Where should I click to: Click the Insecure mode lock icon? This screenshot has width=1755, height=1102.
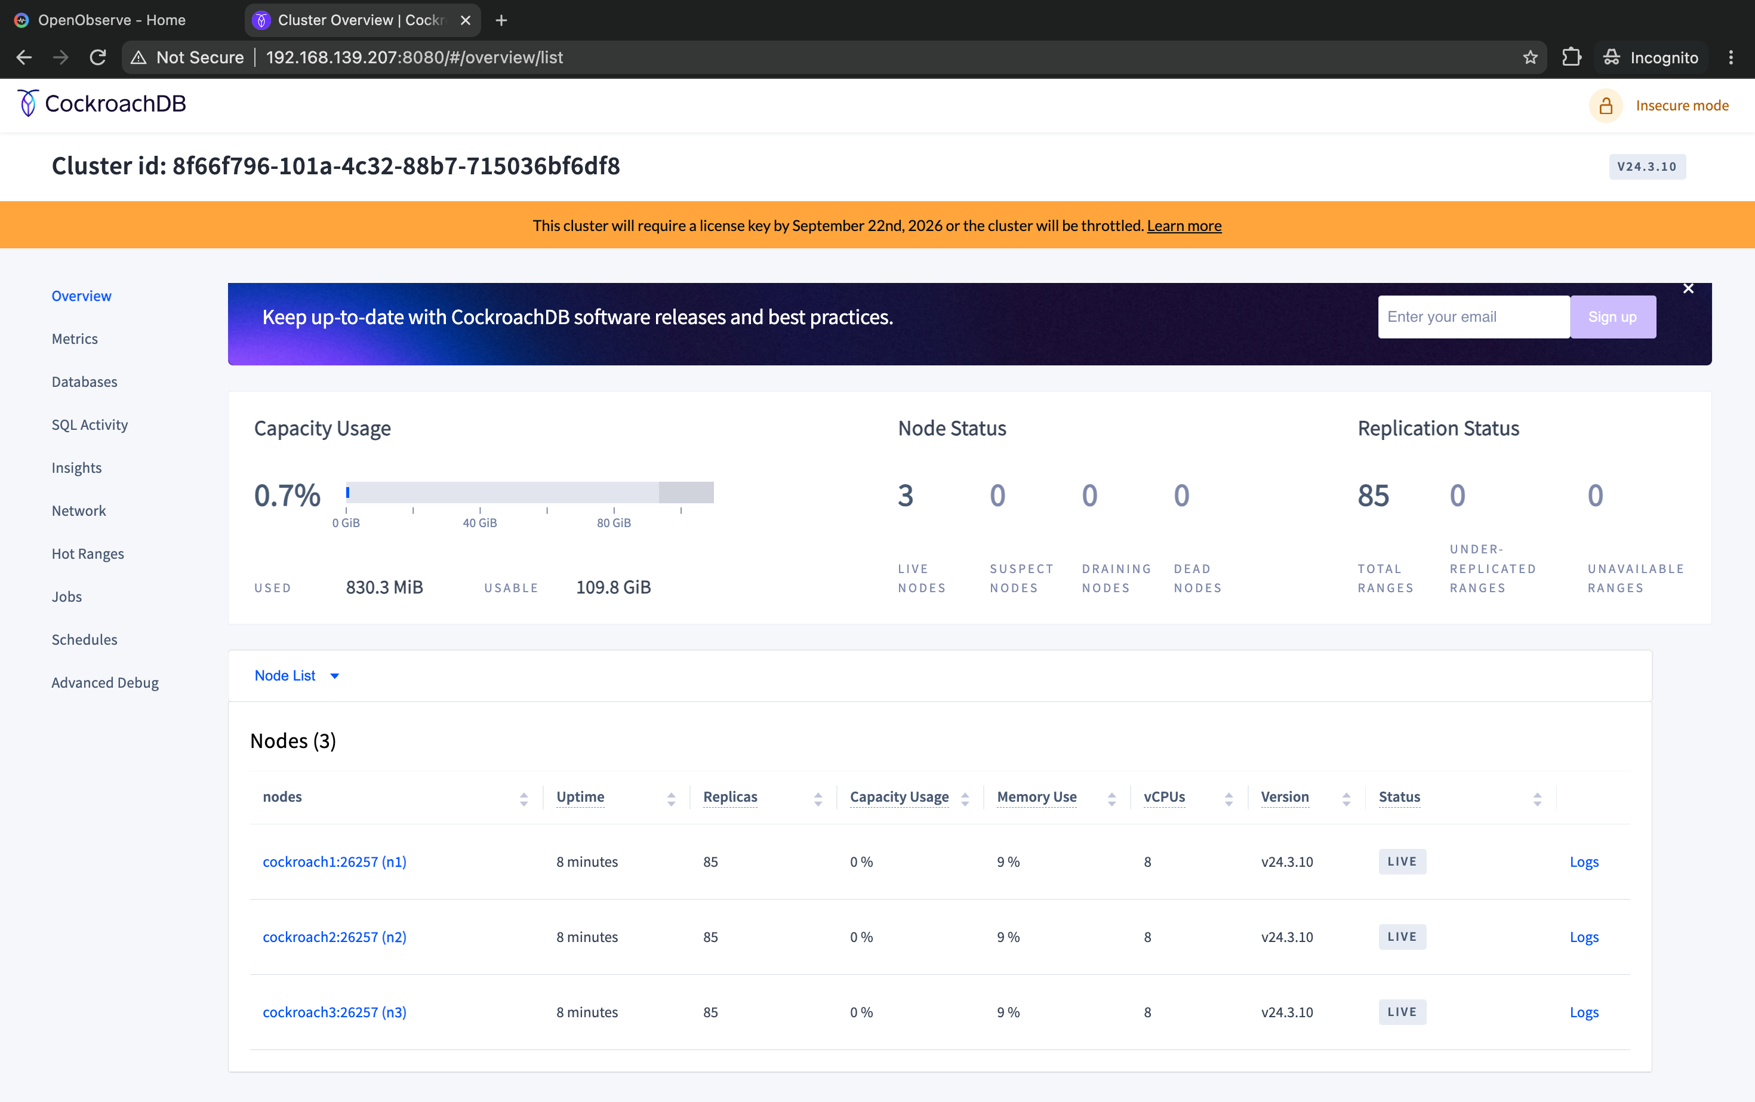tap(1606, 106)
